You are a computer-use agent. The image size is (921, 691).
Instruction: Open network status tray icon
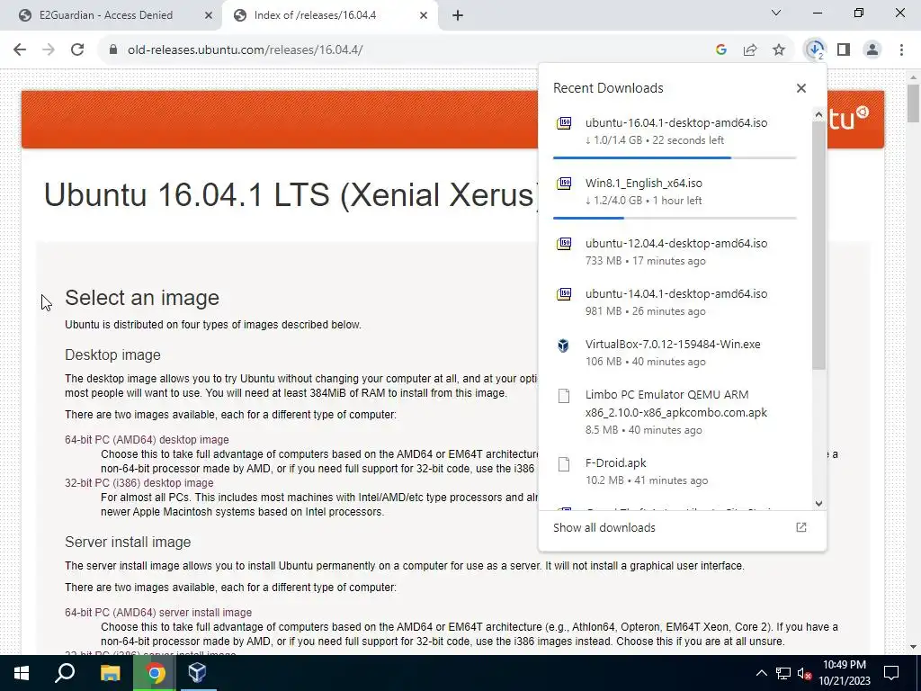tap(783, 673)
